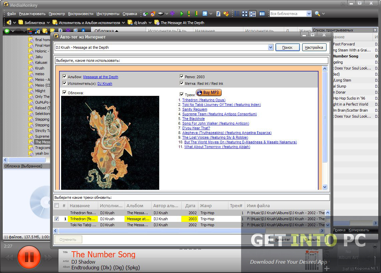Viewport: 381px width, 273px height.
Task: Select the Supreme folder in library tree
Action: point(42,136)
